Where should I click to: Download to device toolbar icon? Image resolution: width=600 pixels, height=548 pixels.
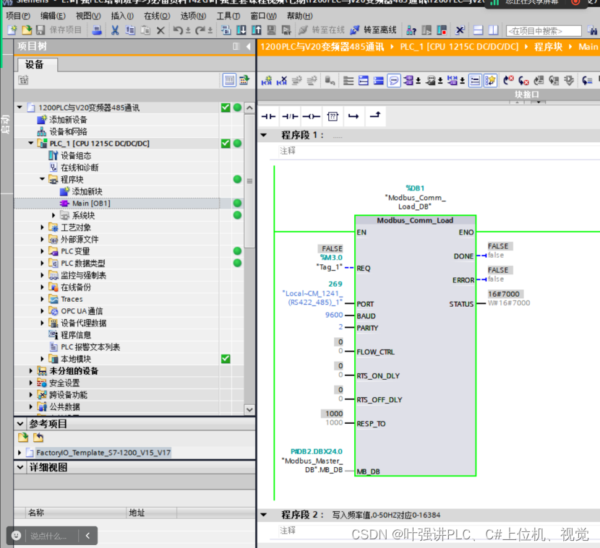pyautogui.click(x=241, y=30)
